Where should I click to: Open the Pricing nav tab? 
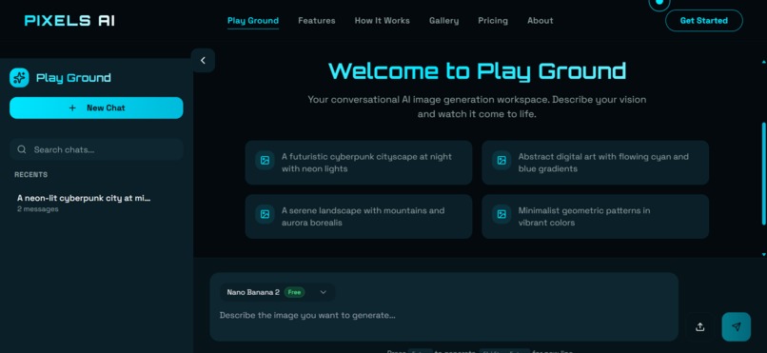pos(493,21)
